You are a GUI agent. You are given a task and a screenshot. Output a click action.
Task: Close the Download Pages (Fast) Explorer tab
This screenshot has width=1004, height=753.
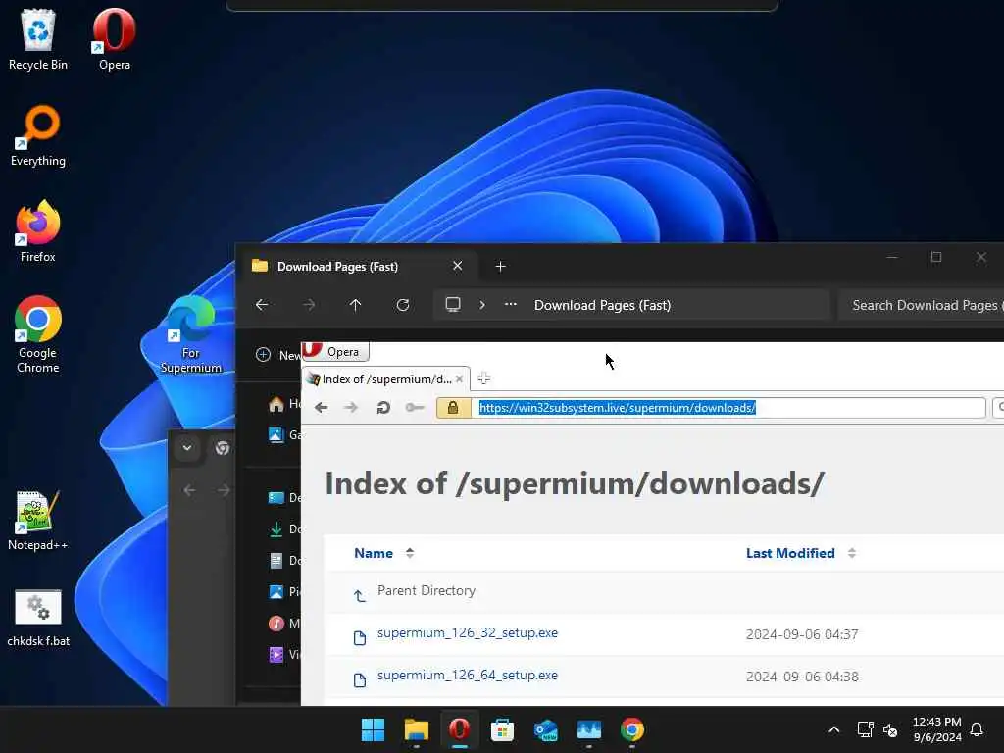[x=457, y=266]
